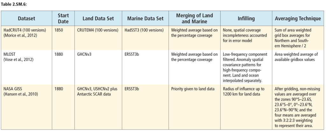The height and width of the screenshot is (131, 326).
Task: Select Merging of Land and Marine header
Action: click(195, 18)
